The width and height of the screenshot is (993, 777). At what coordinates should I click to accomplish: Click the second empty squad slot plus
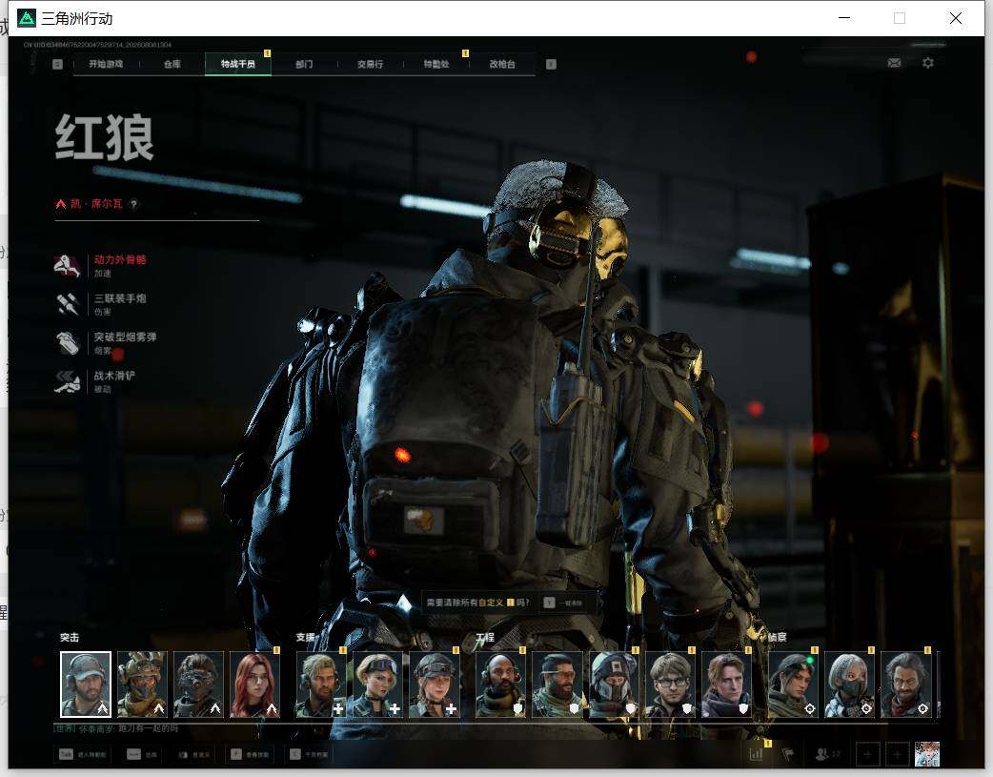point(897,754)
